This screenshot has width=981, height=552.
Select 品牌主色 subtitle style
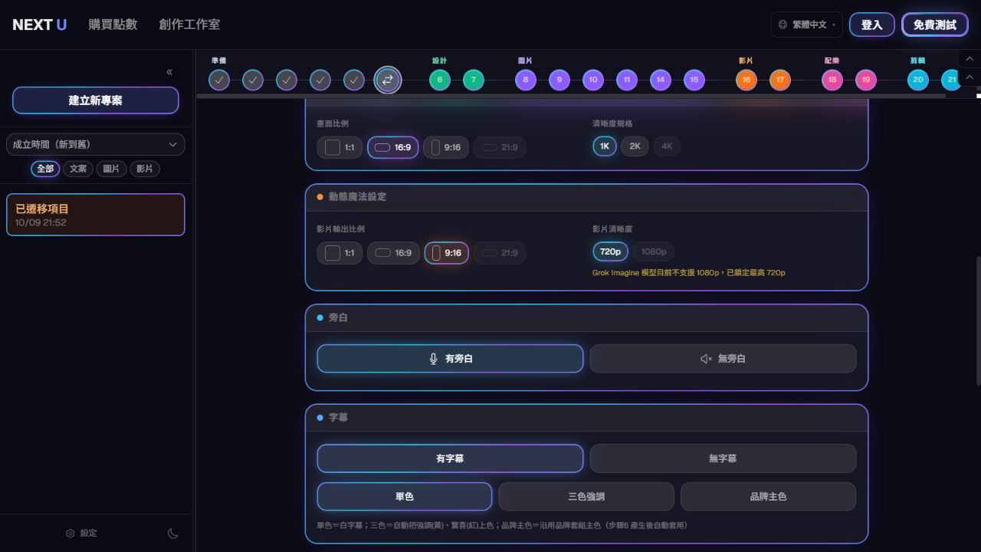[768, 496]
